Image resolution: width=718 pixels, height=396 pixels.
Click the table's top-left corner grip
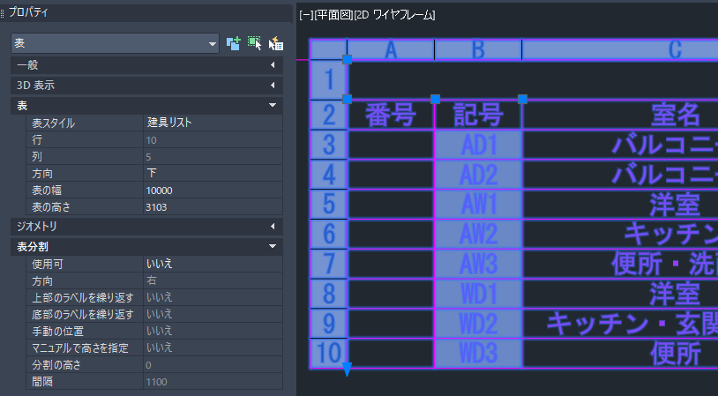click(347, 59)
